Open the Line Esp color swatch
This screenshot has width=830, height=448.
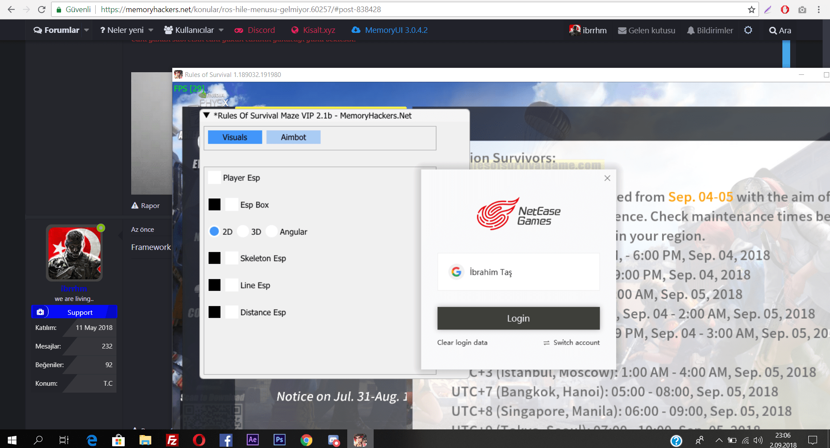214,285
